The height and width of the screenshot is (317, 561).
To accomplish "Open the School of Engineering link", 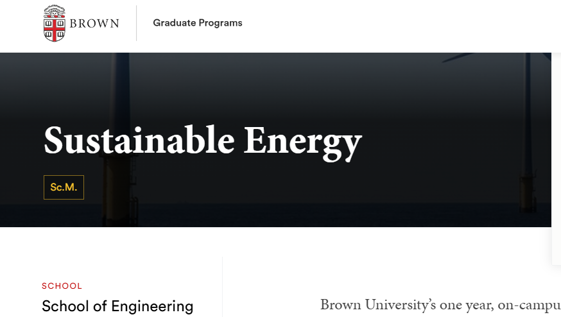I will tap(117, 306).
